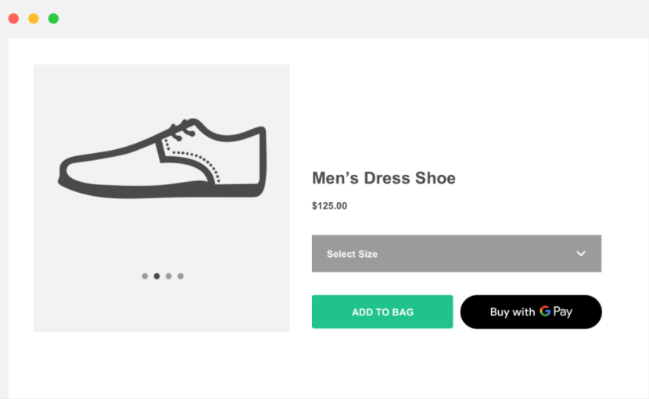Maximize window using the green circle
The width and height of the screenshot is (649, 399).
[53, 18]
